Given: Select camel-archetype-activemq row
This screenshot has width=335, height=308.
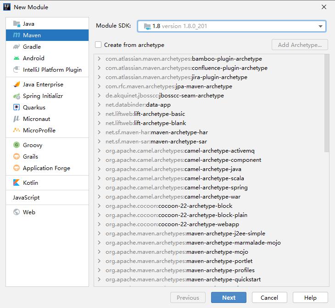Looking at the screenshot, I should pos(209,151).
